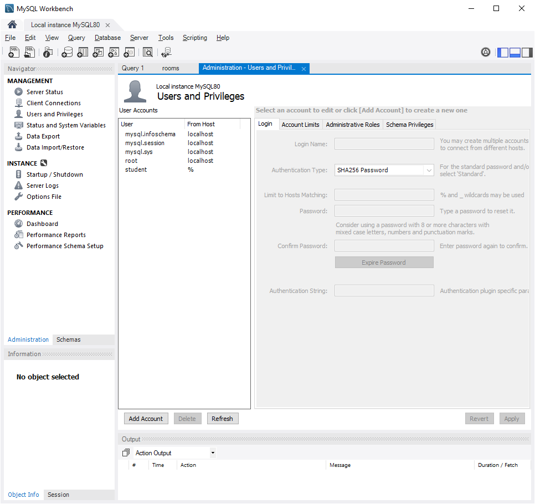This screenshot has width=535, height=504.
Task: Open Data Export in Navigator
Action: point(43,136)
